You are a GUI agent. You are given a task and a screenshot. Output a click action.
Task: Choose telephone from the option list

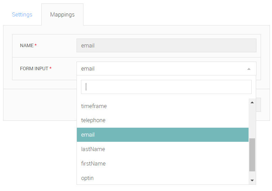[x=162, y=120]
